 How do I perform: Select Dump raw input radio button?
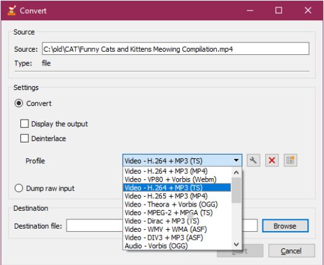18,188
